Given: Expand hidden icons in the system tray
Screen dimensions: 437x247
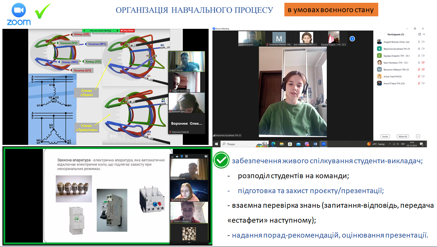Looking at the screenshot, I should coord(389,143).
